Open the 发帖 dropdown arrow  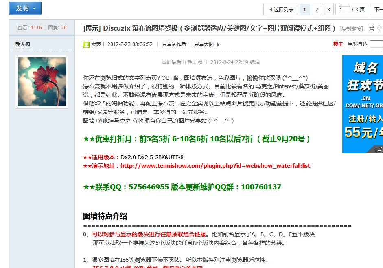click(x=33, y=8)
